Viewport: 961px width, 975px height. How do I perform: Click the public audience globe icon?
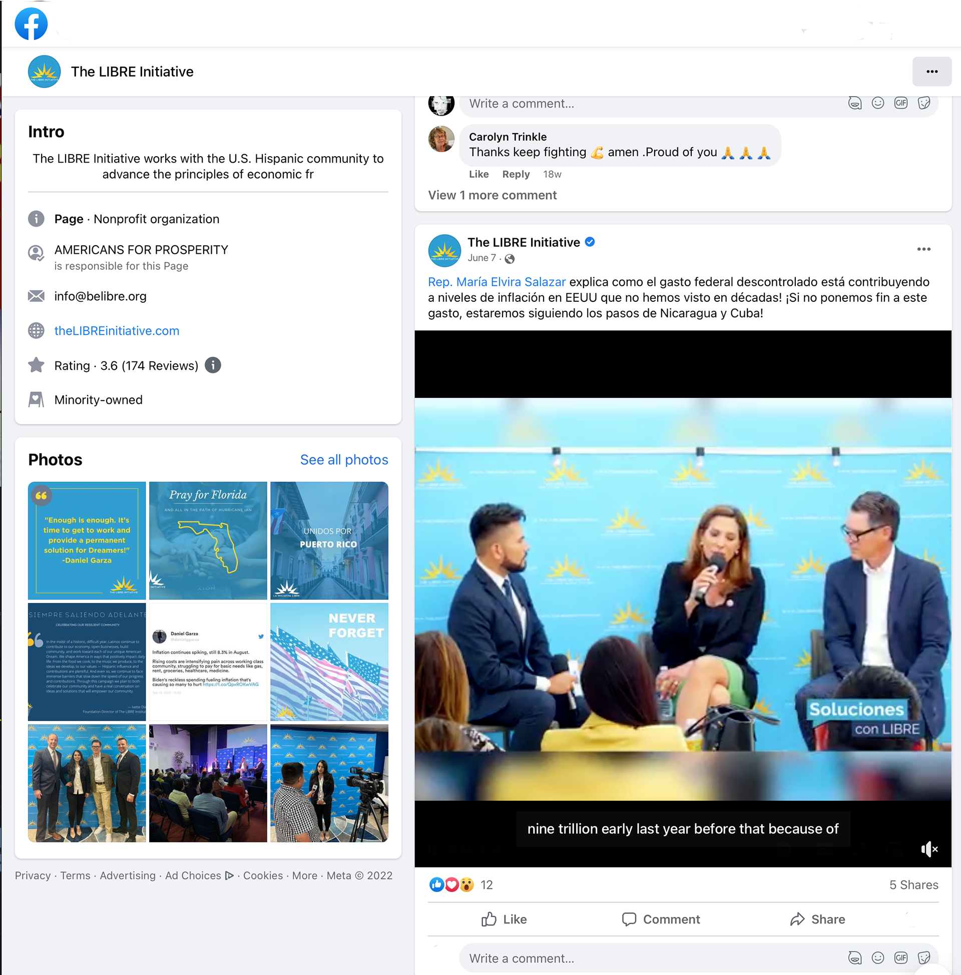(510, 259)
